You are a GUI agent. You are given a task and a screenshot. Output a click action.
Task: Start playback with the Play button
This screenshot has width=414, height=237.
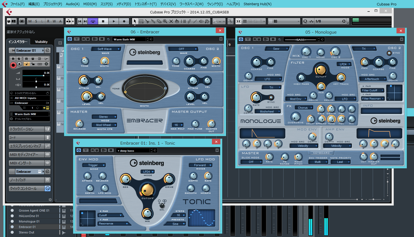[114, 21]
